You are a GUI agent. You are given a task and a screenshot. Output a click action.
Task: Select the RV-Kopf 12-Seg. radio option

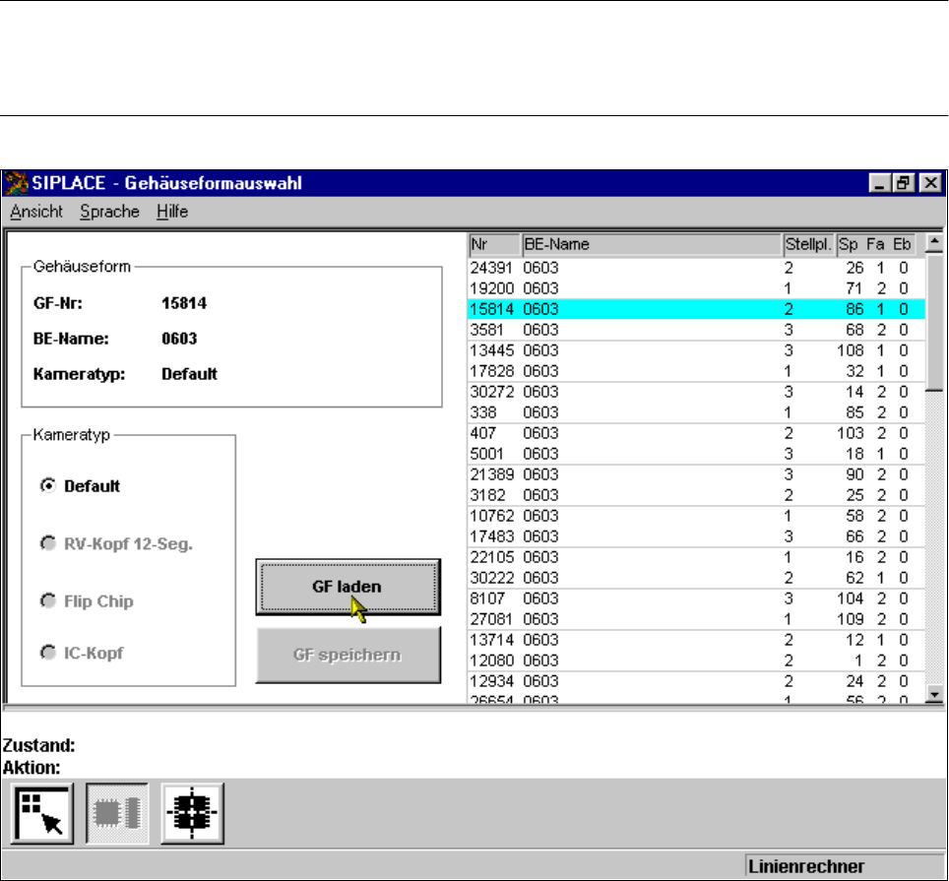pos(45,543)
